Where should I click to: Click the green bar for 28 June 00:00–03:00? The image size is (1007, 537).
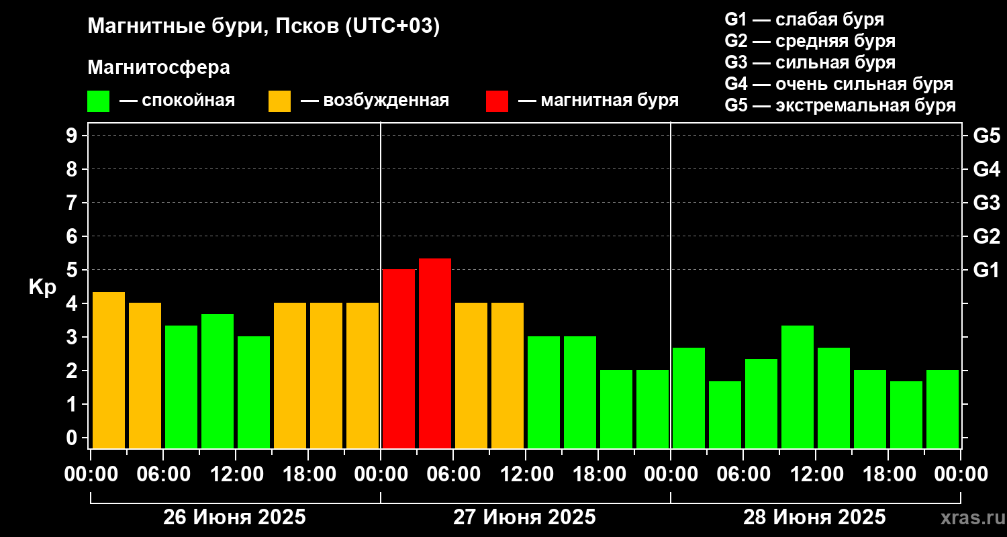point(689,398)
